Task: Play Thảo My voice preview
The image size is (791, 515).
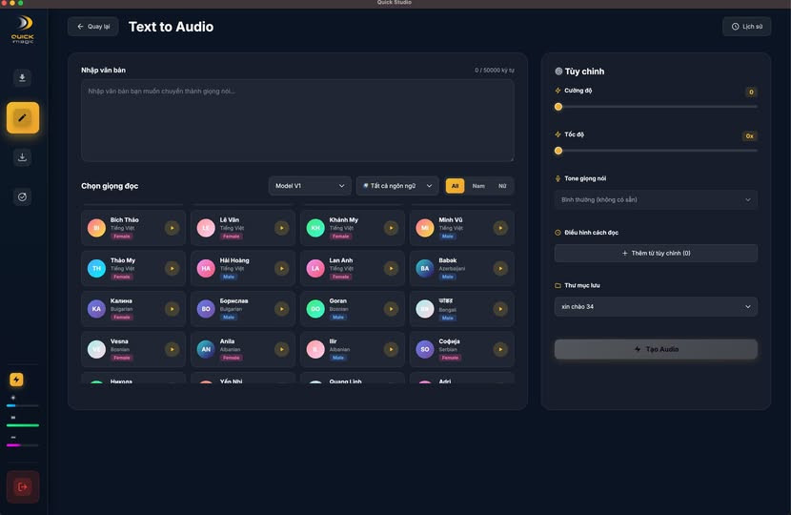Action: (172, 269)
